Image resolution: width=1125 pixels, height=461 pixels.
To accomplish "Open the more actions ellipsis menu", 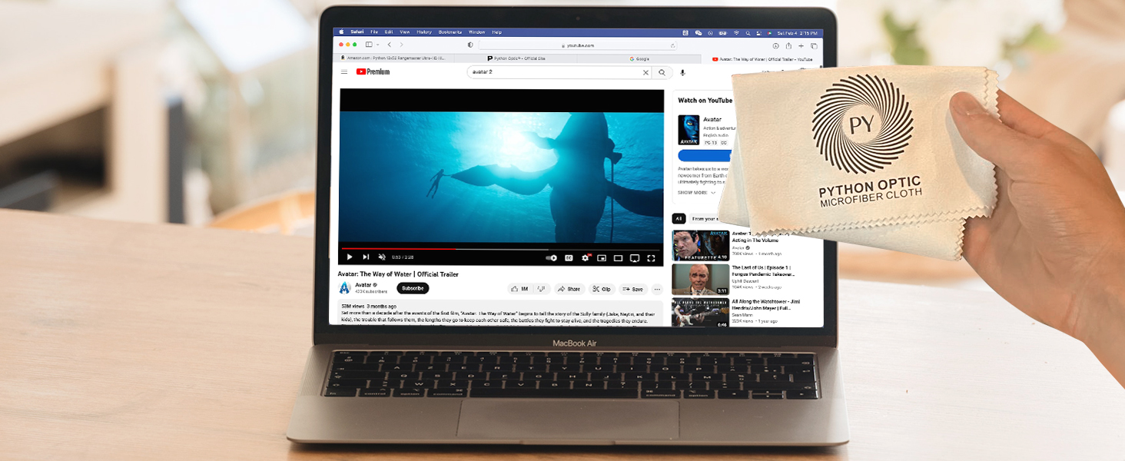I will (657, 289).
